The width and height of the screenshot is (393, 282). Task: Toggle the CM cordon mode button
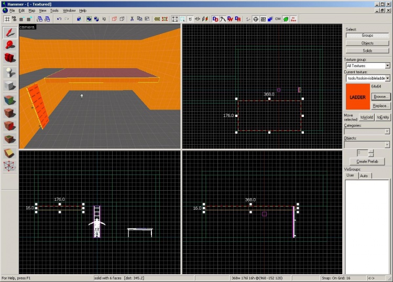pos(278,19)
